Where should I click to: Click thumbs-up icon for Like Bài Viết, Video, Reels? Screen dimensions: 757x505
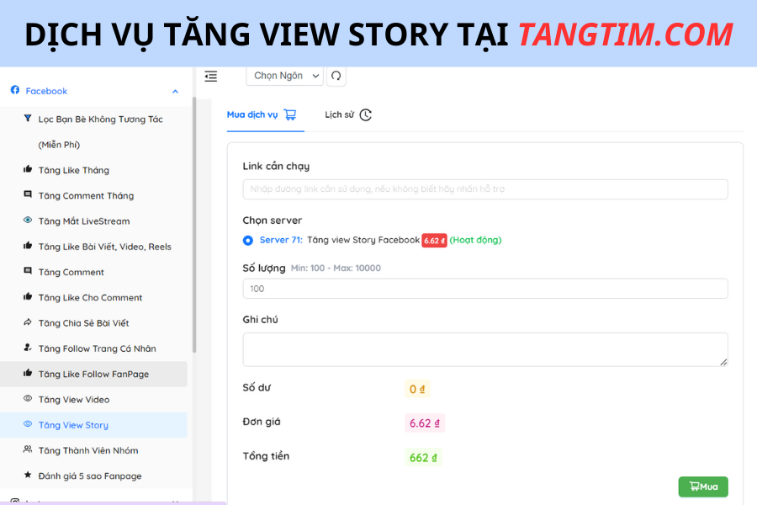tap(28, 246)
